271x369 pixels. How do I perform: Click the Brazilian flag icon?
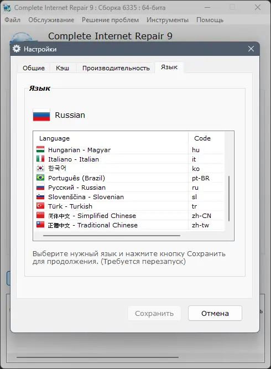pyautogui.click(x=40, y=178)
